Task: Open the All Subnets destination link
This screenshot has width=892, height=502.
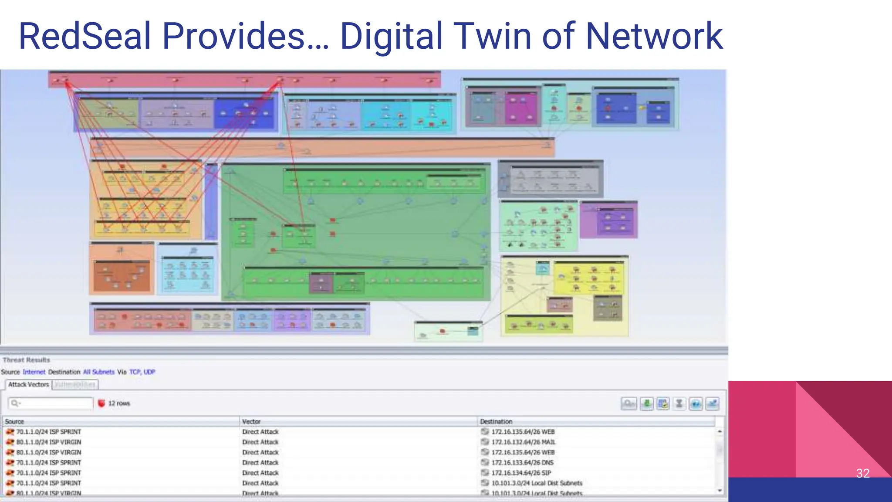Action: click(x=99, y=372)
